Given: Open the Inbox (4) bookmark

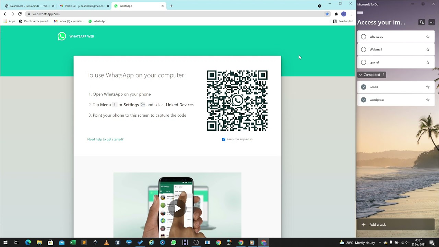Looking at the screenshot, I should [69, 21].
